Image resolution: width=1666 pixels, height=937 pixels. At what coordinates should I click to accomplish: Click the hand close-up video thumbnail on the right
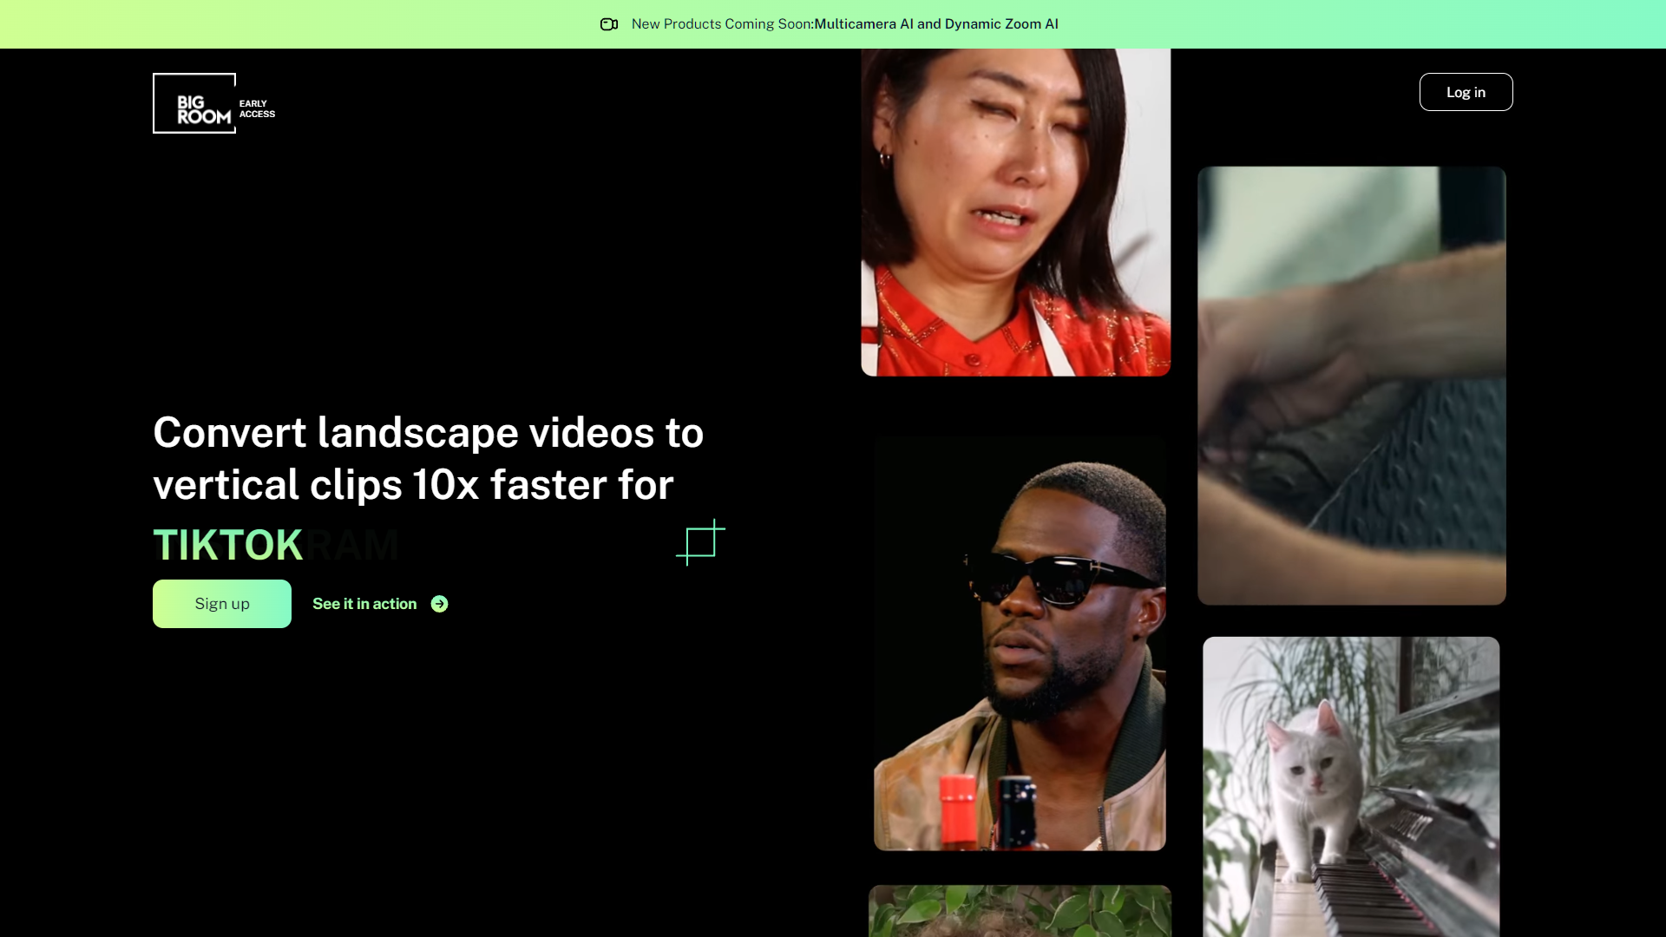coord(1351,386)
